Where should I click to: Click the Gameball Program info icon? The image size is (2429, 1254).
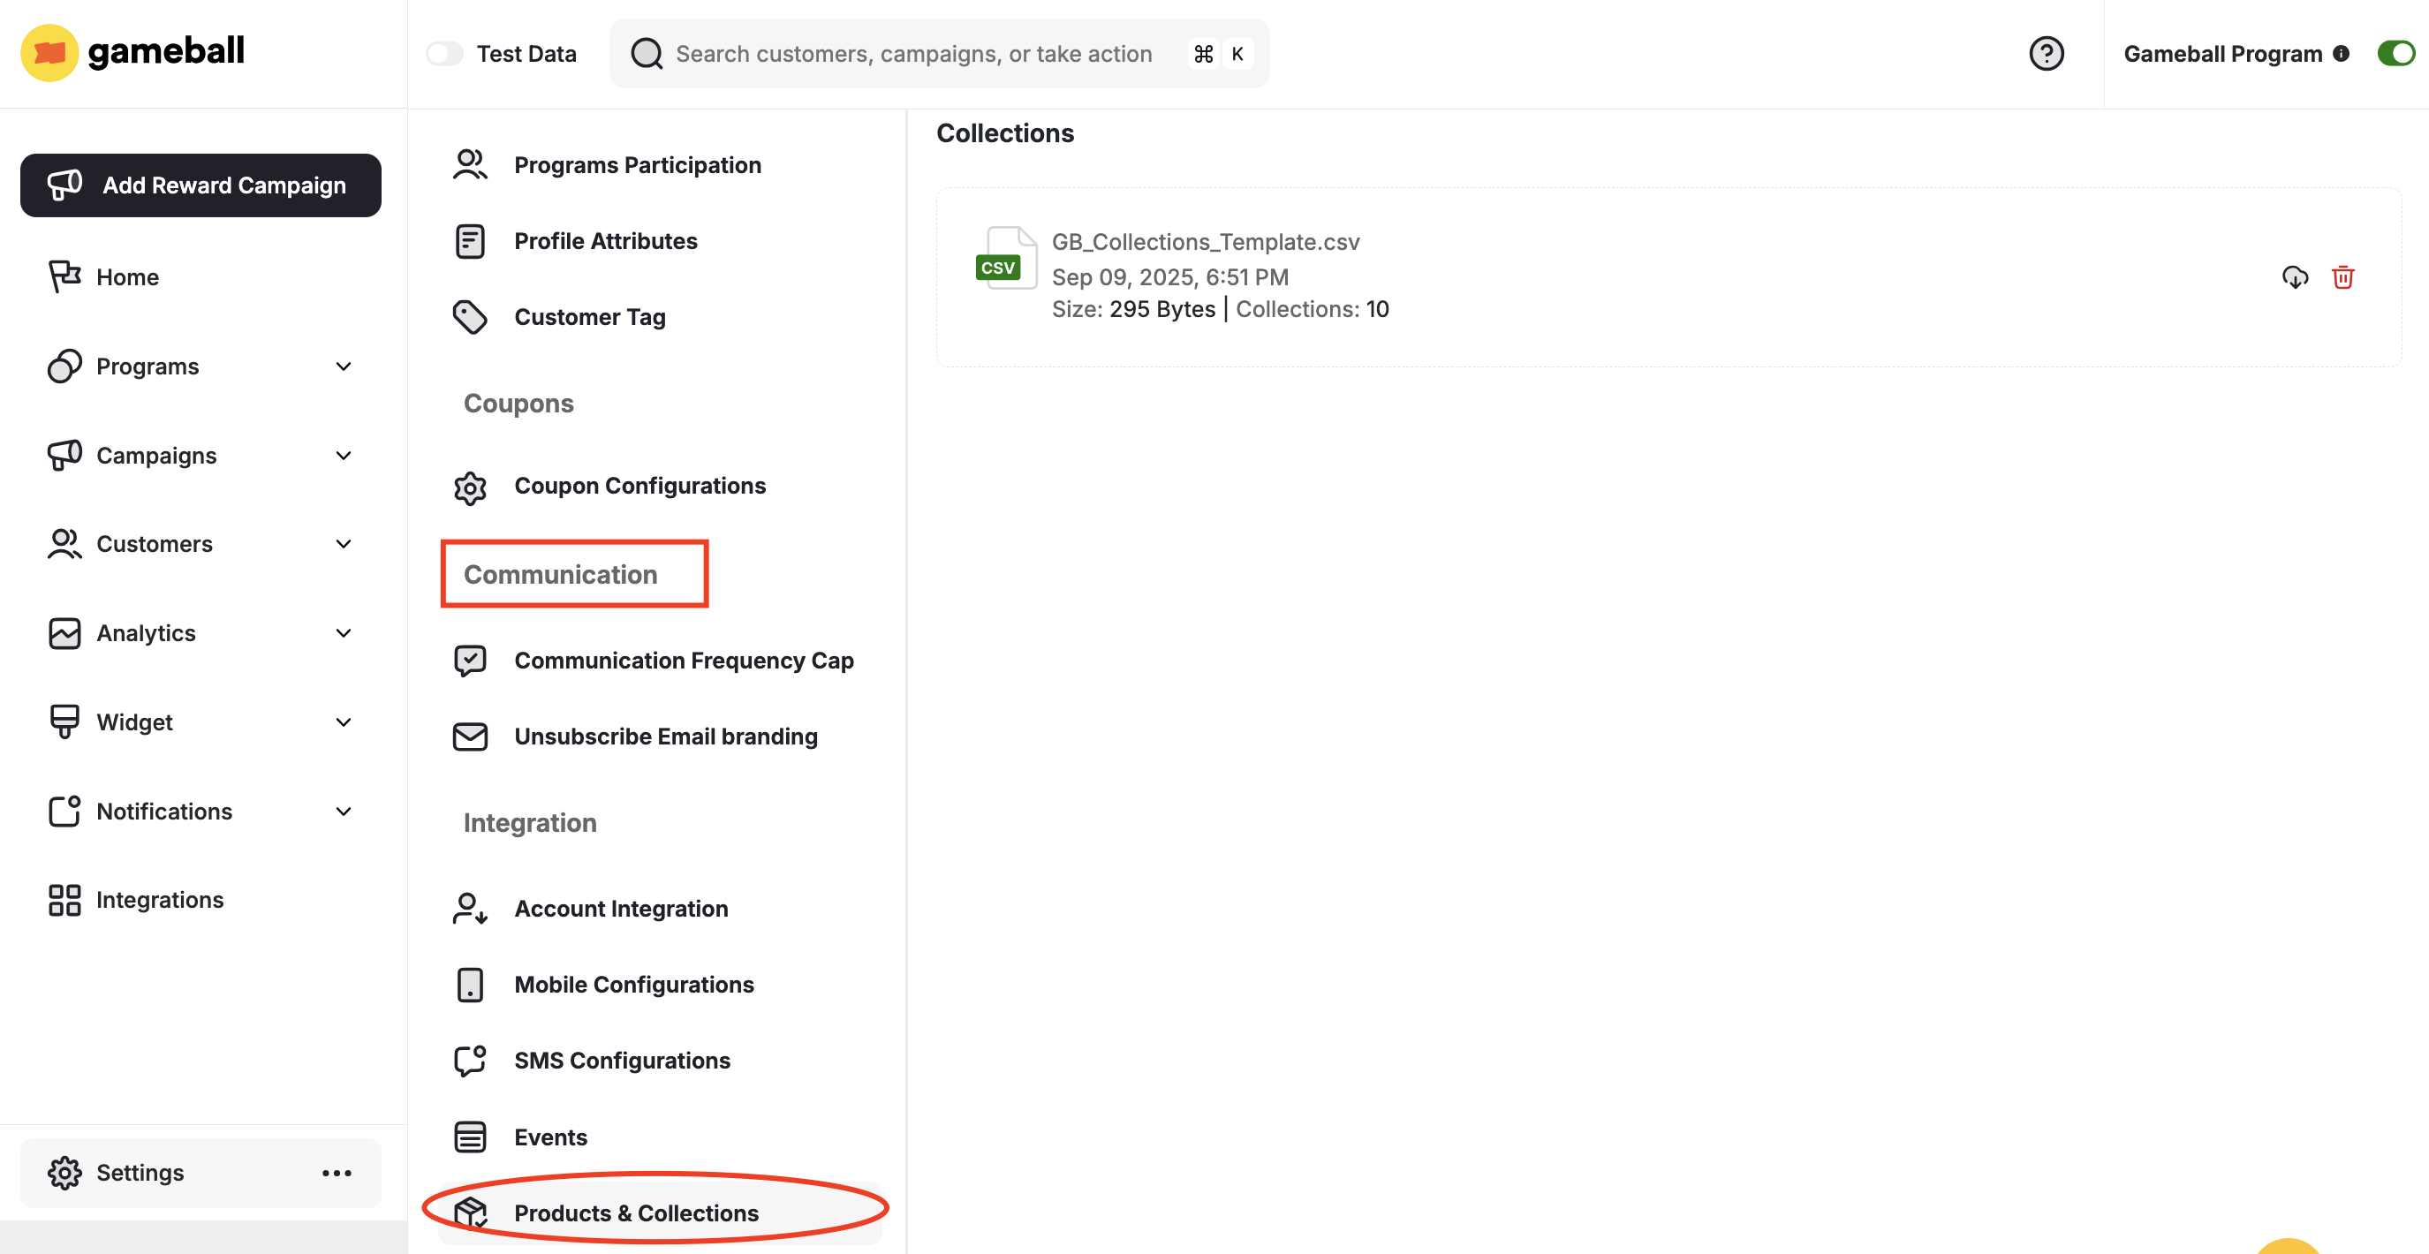(x=2341, y=54)
